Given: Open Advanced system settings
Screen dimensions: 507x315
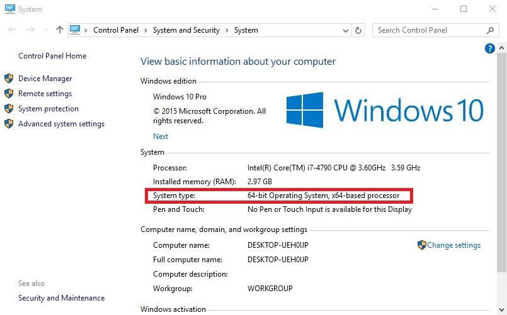Looking at the screenshot, I should pyautogui.click(x=62, y=124).
